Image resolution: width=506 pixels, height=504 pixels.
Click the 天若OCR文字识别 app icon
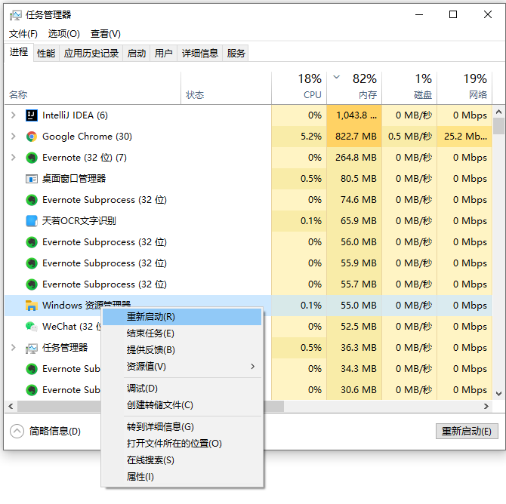click(31, 221)
